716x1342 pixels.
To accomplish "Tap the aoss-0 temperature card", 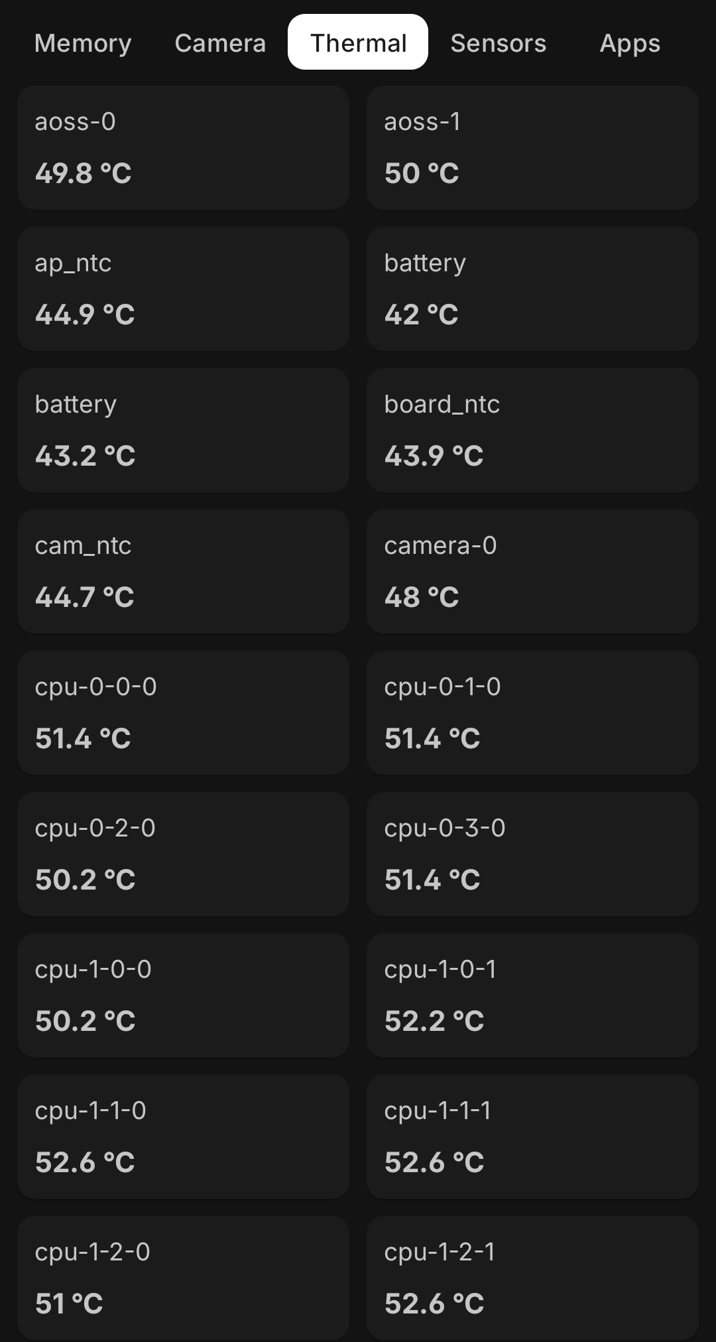I will (x=183, y=147).
